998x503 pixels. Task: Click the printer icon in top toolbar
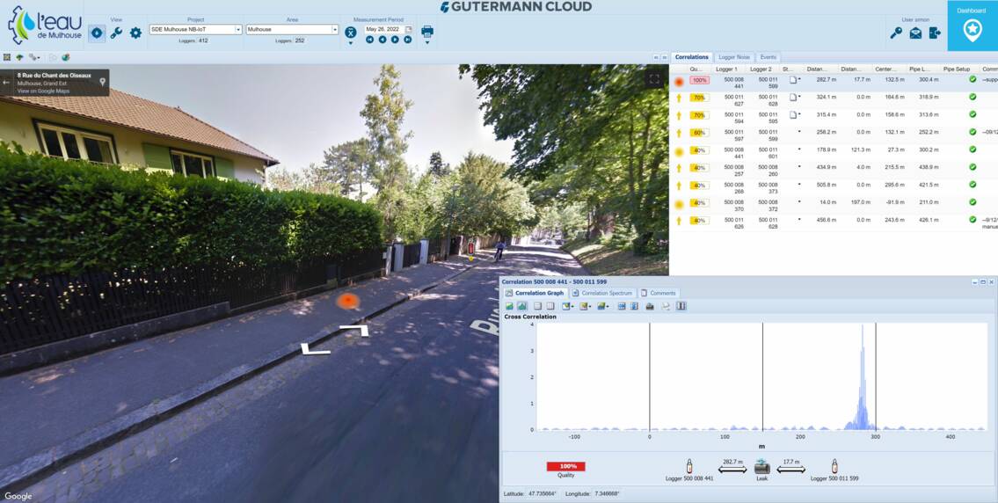pyautogui.click(x=427, y=32)
